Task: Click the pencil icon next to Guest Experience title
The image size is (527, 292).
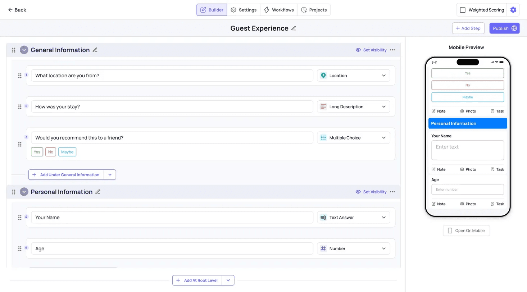Action: (294, 28)
